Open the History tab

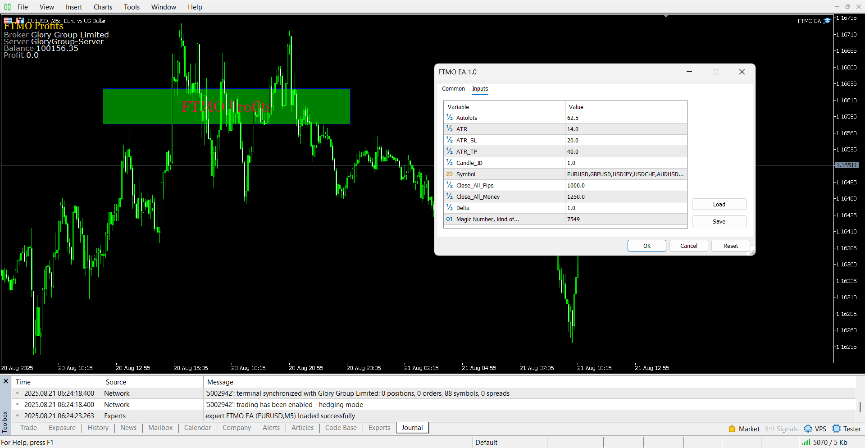(x=98, y=428)
